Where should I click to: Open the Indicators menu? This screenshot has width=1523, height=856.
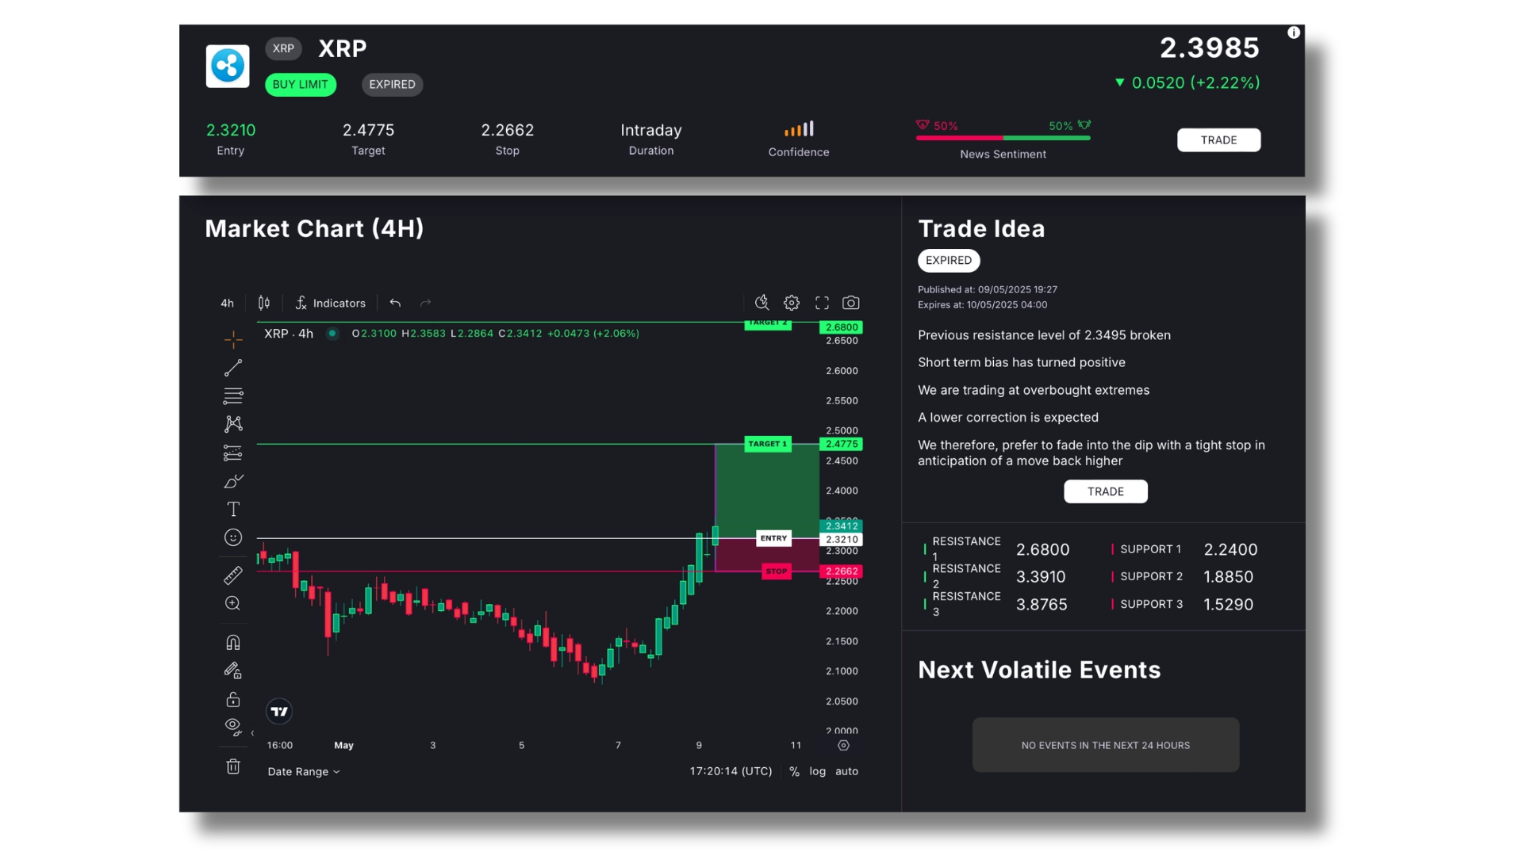click(331, 303)
